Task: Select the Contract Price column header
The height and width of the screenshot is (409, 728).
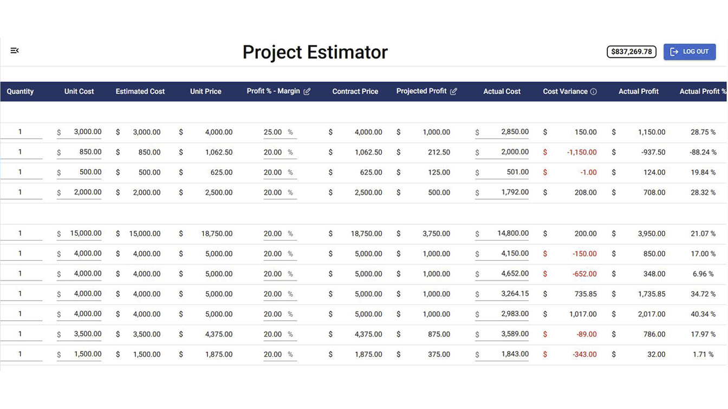Action: click(355, 92)
